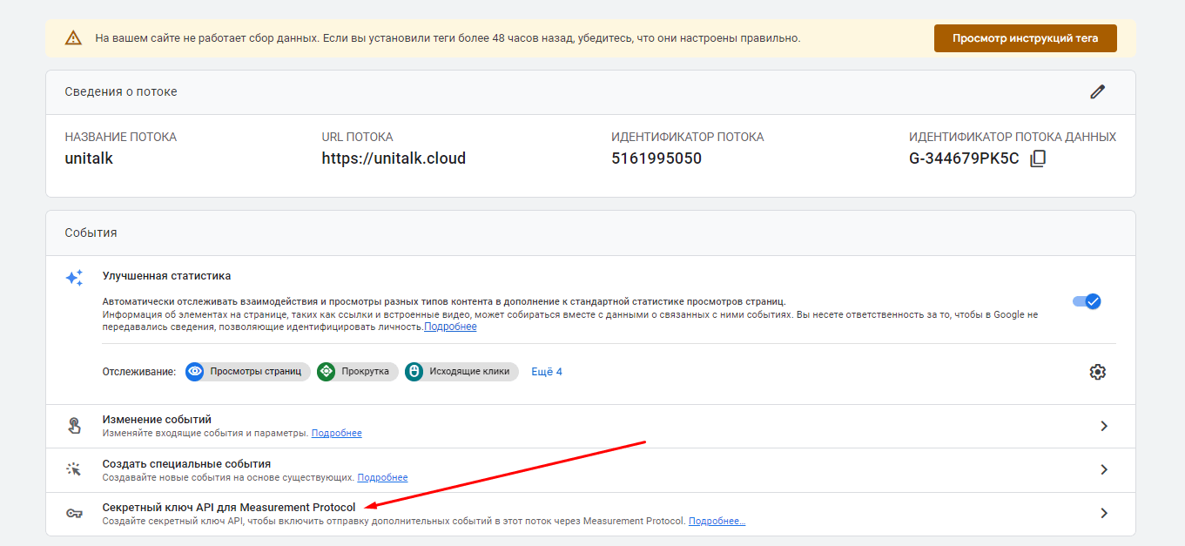Viewport: 1185px width, 546px height.
Task: Copy the G-344679PK5C measurement ID
Action: [1038, 158]
